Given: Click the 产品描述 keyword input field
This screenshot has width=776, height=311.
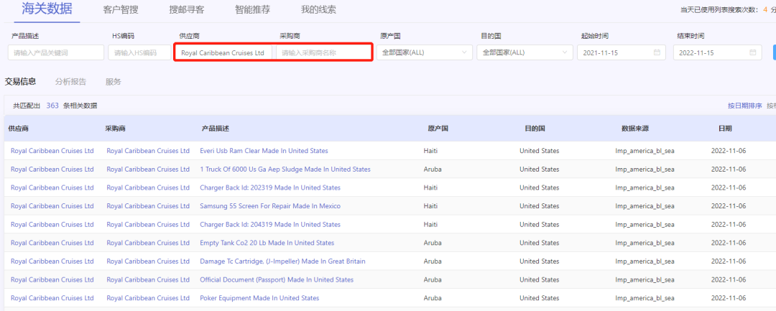Looking at the screenshot, I should click(x=56, y=52).
